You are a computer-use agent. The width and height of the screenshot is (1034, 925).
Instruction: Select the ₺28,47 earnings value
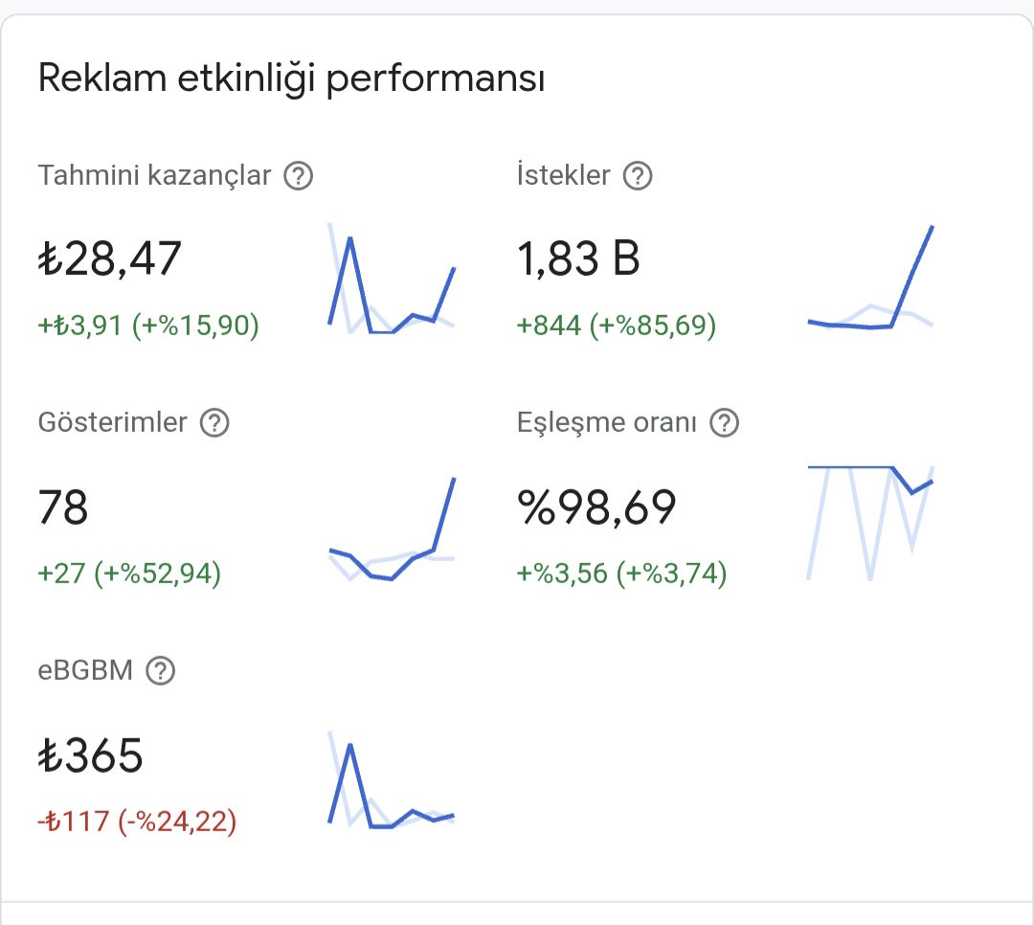click(x=109, y=259)
